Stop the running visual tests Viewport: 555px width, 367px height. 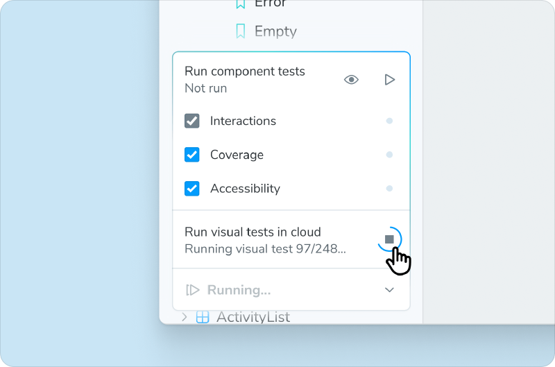[389, 239]
